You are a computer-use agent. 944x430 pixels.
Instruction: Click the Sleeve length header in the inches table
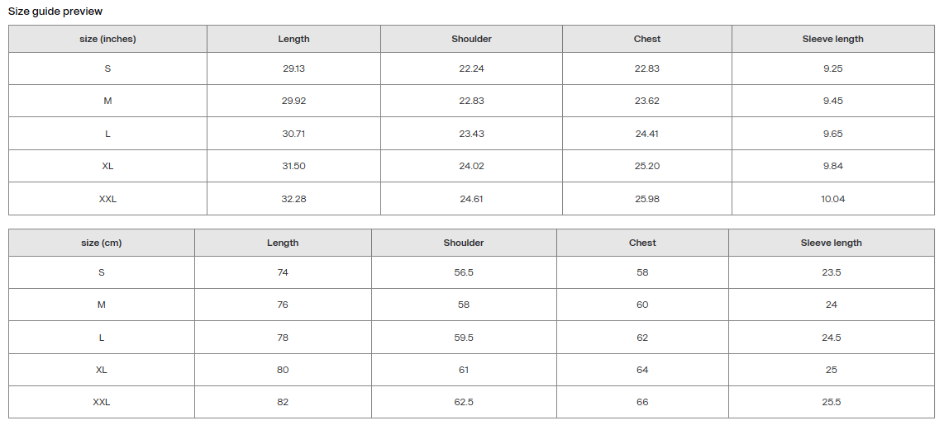pos(832,39)
